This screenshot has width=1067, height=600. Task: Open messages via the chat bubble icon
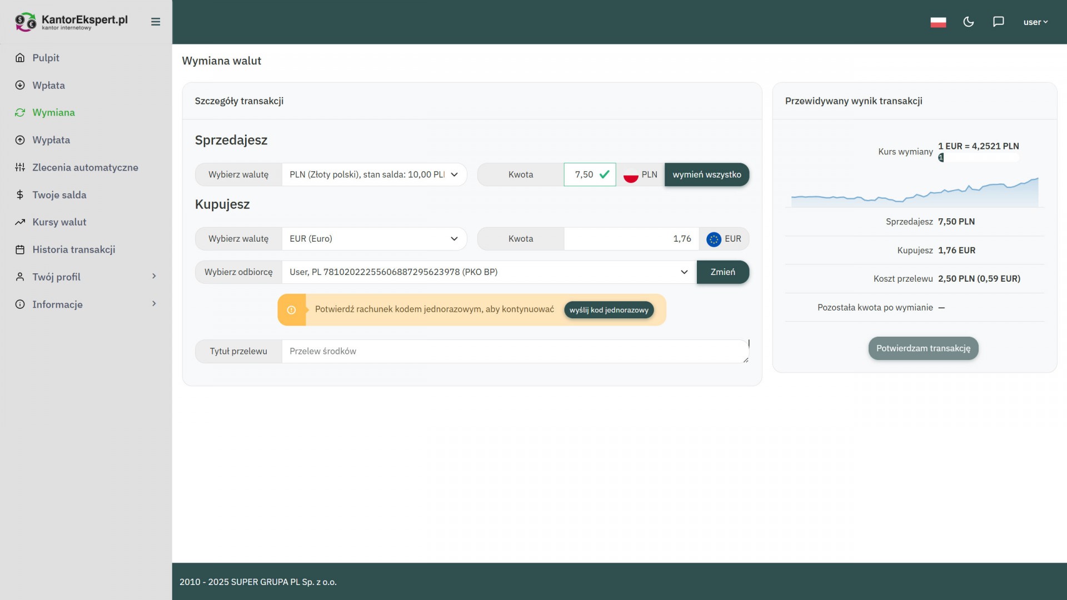pyautogui.click(x=999, y=22)
